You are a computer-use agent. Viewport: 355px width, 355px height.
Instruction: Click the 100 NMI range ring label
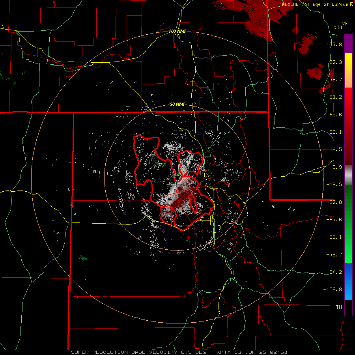(x=177, y=31)
